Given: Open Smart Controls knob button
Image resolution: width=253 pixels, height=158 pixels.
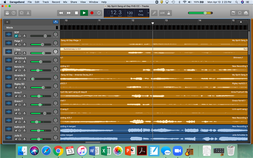Looking at the screenshot, I should (22, 13).
